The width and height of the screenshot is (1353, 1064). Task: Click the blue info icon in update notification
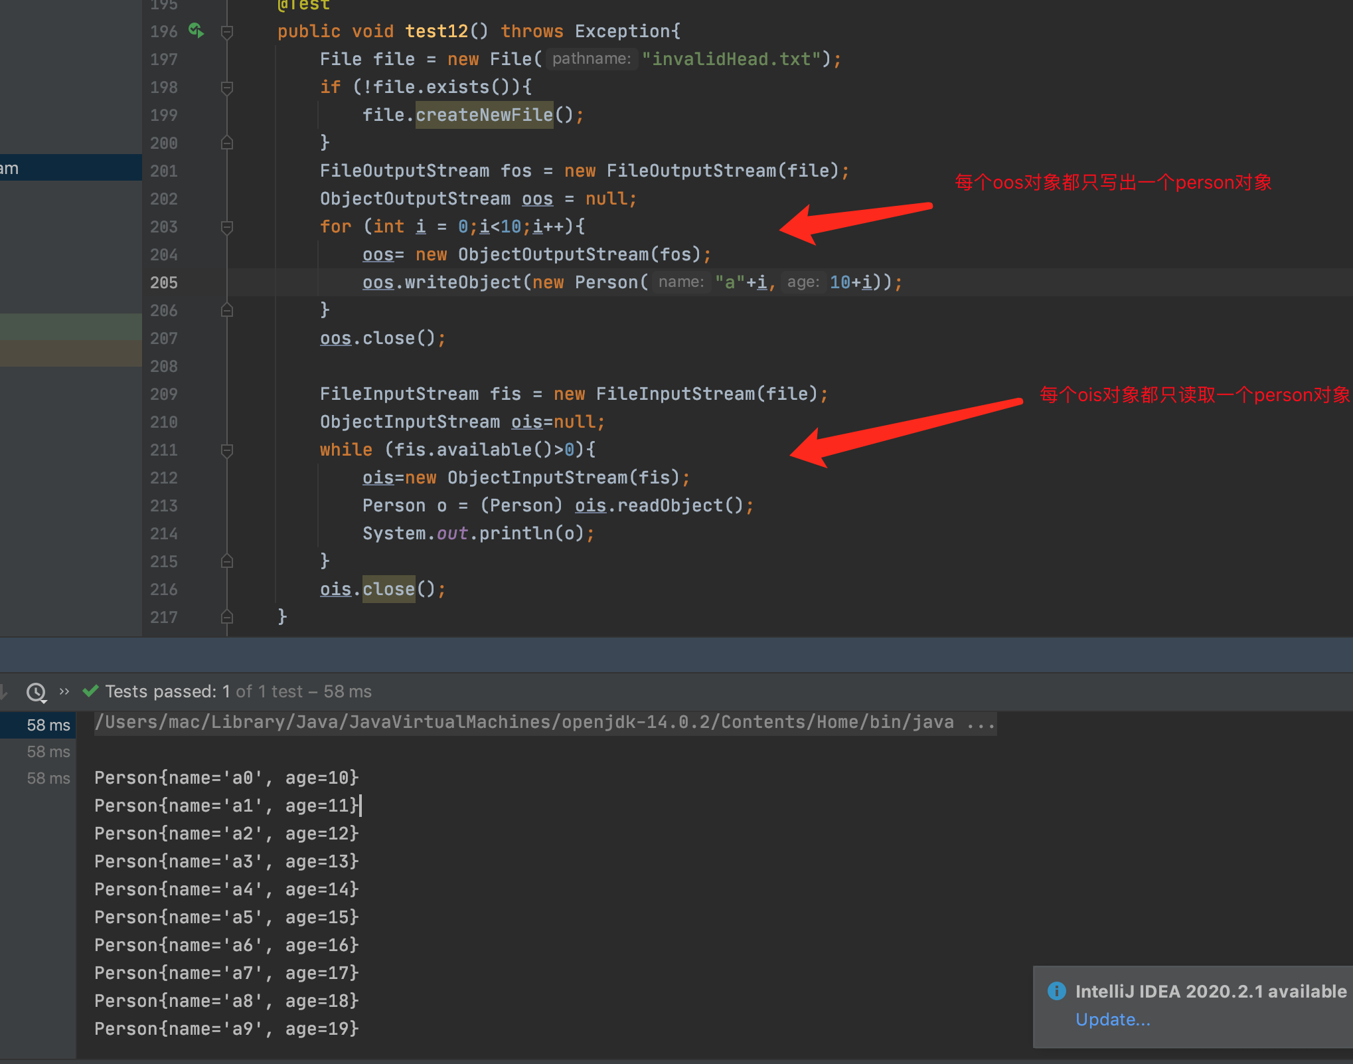pyautogui.click(x=1056, y=991)
